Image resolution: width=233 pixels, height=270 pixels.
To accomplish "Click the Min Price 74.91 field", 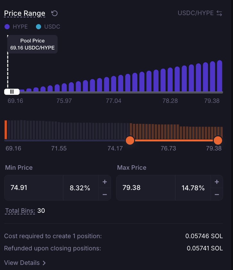I will point(34,188).
